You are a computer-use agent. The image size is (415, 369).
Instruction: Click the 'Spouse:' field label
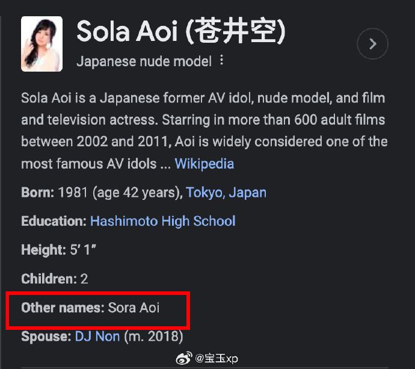point(46,336)
